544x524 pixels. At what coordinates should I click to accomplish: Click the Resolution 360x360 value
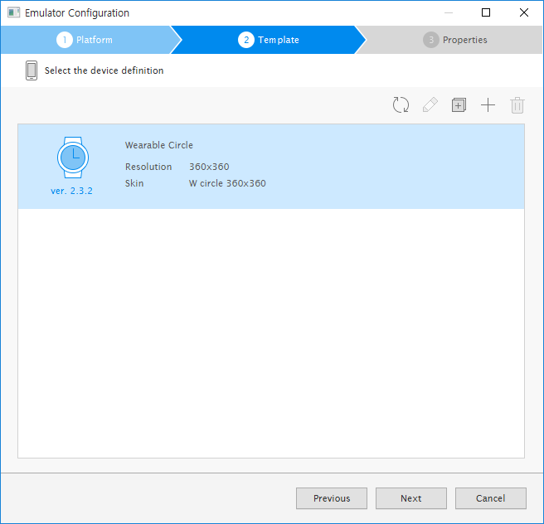(x=209, y=167)
